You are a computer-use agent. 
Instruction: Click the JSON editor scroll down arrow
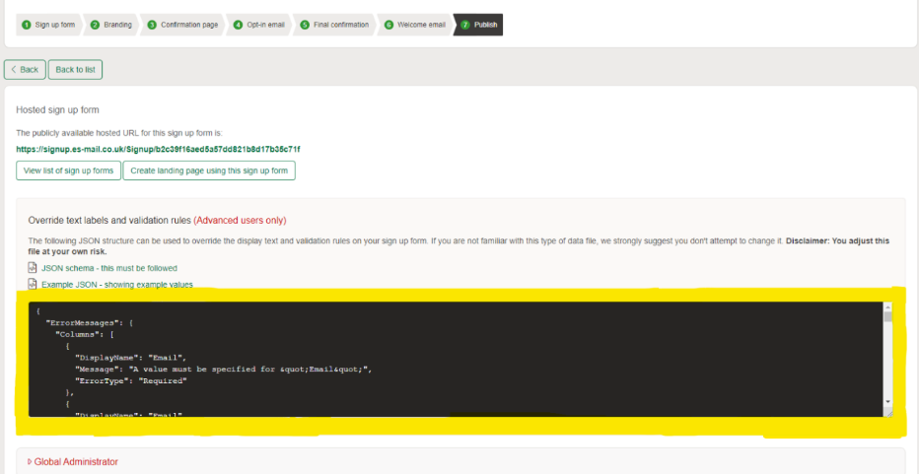pyautogui.click(x=887, y=401)
